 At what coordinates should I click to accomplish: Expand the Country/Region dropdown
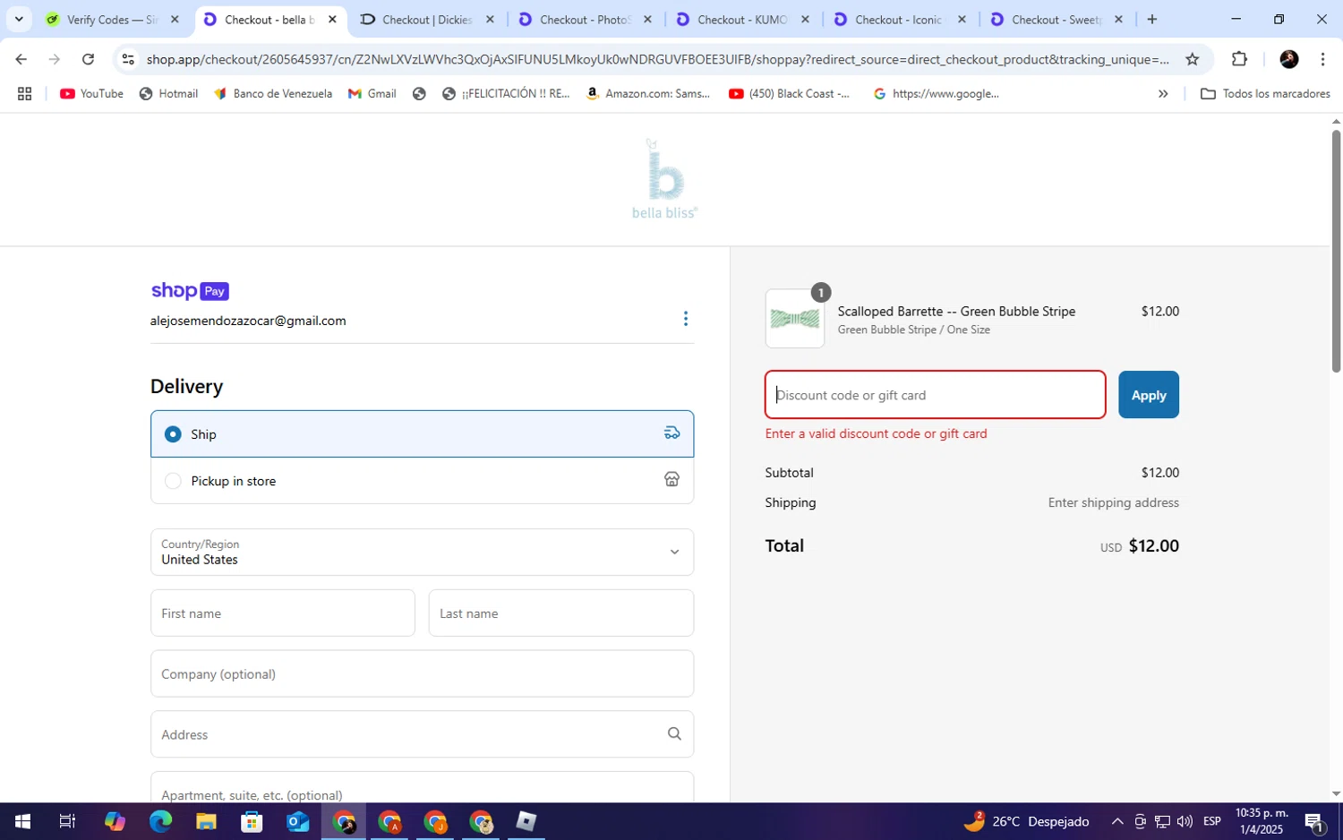(x=422, y=552)
